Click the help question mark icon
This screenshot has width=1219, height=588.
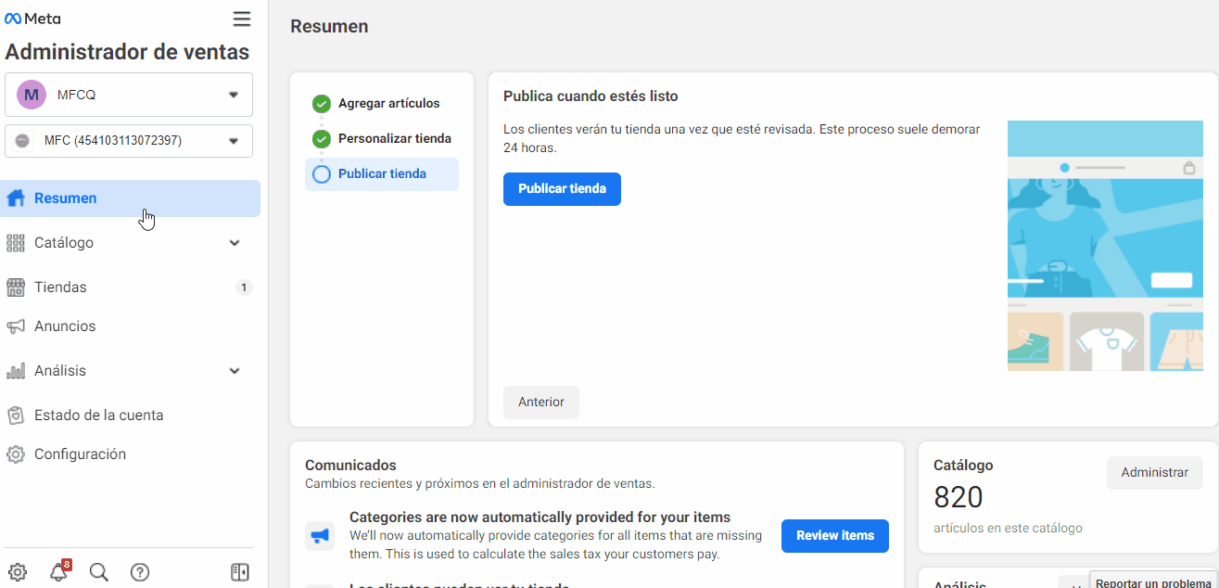point(140,572)
